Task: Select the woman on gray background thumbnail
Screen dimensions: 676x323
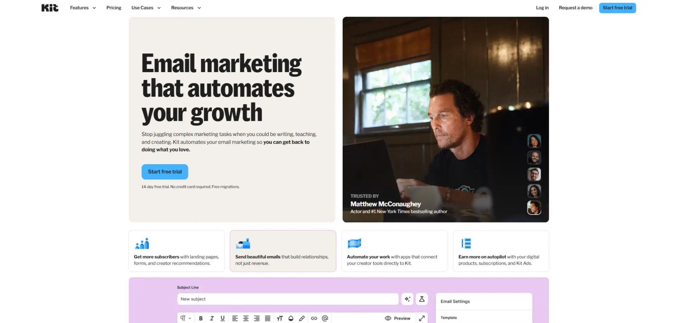Action: tap(534, 191)
